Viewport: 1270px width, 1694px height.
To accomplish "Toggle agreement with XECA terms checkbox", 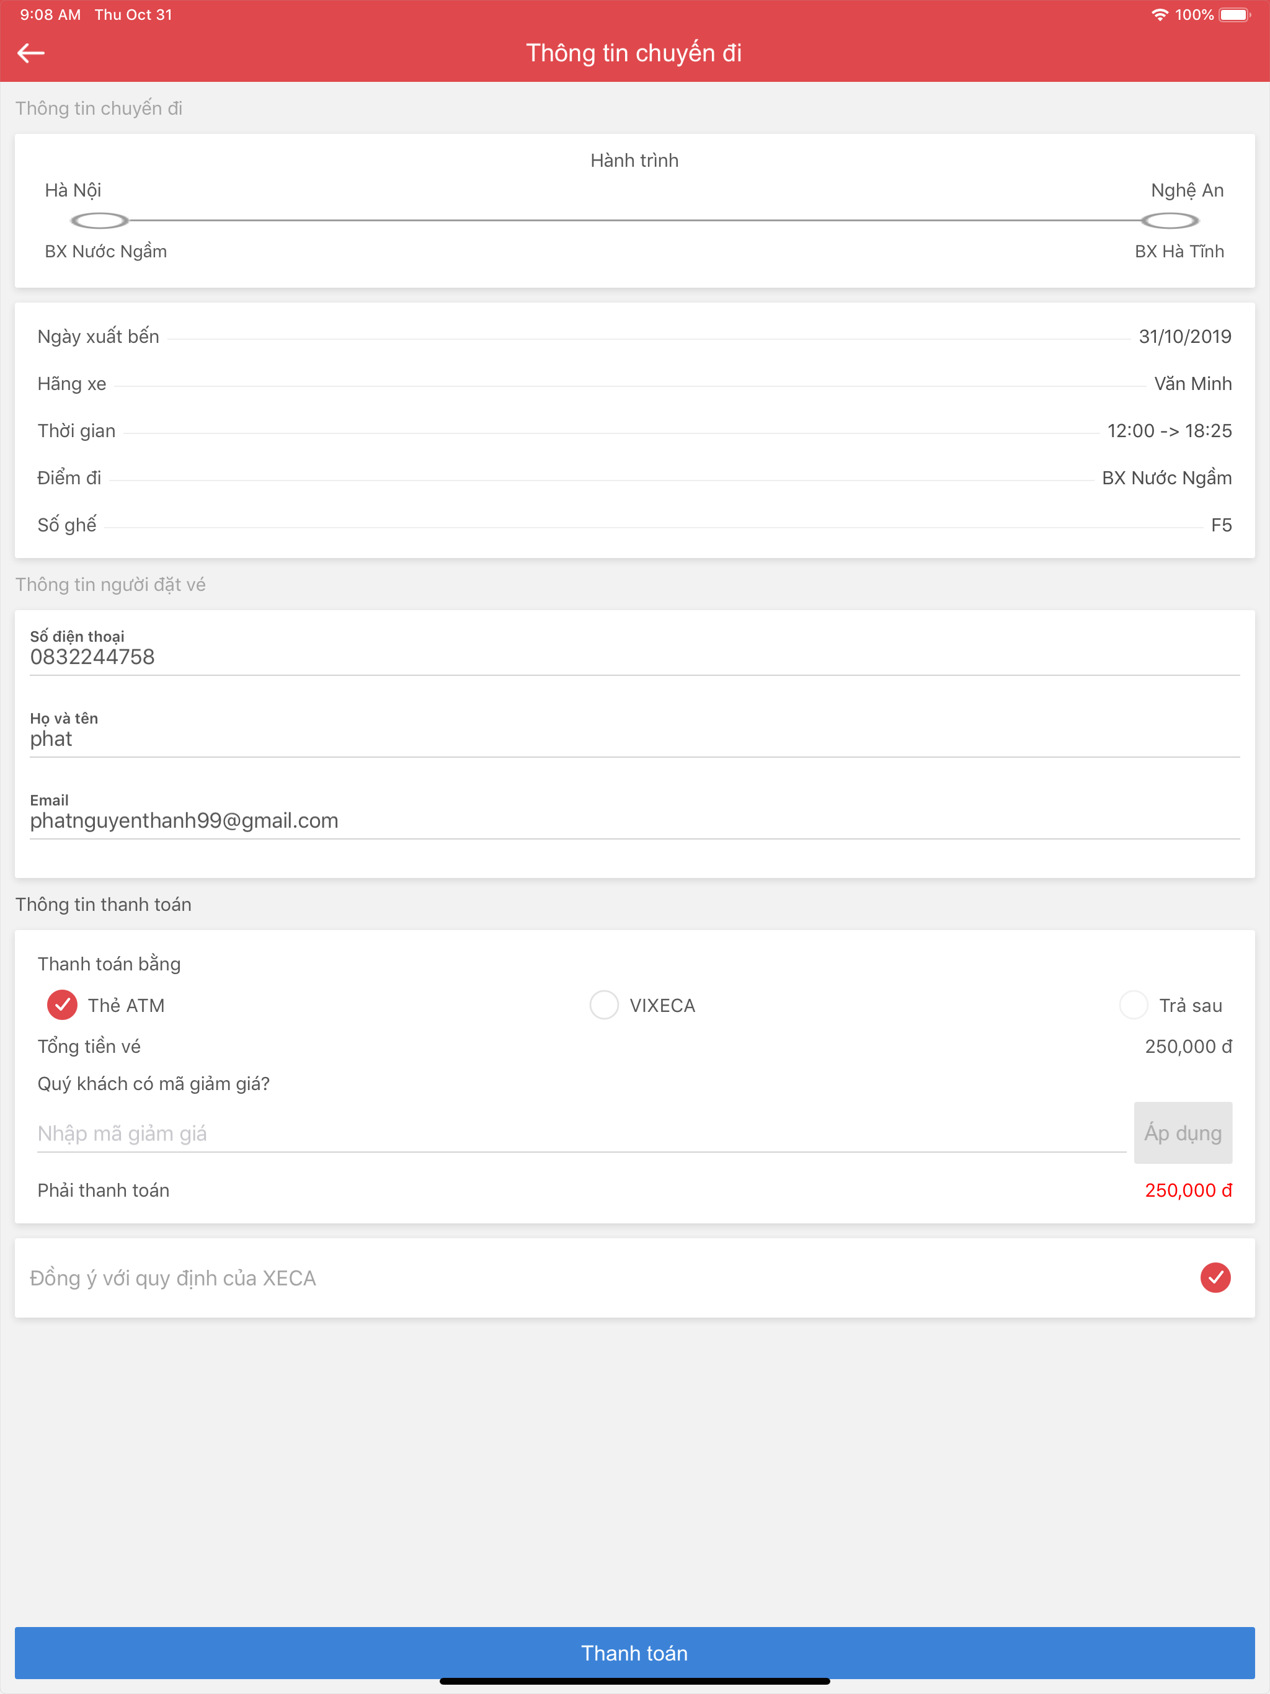I will pos(1215,1277).
